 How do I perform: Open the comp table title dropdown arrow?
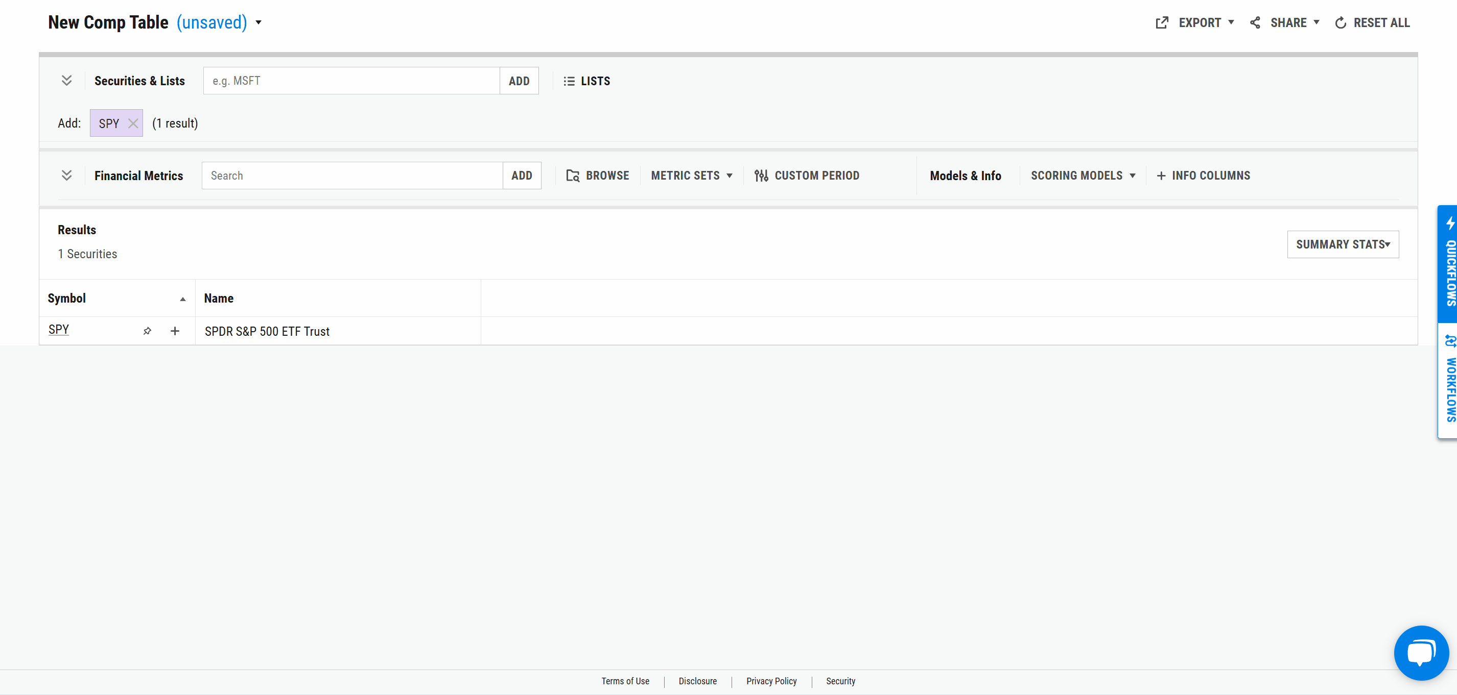tap(258, 22)
